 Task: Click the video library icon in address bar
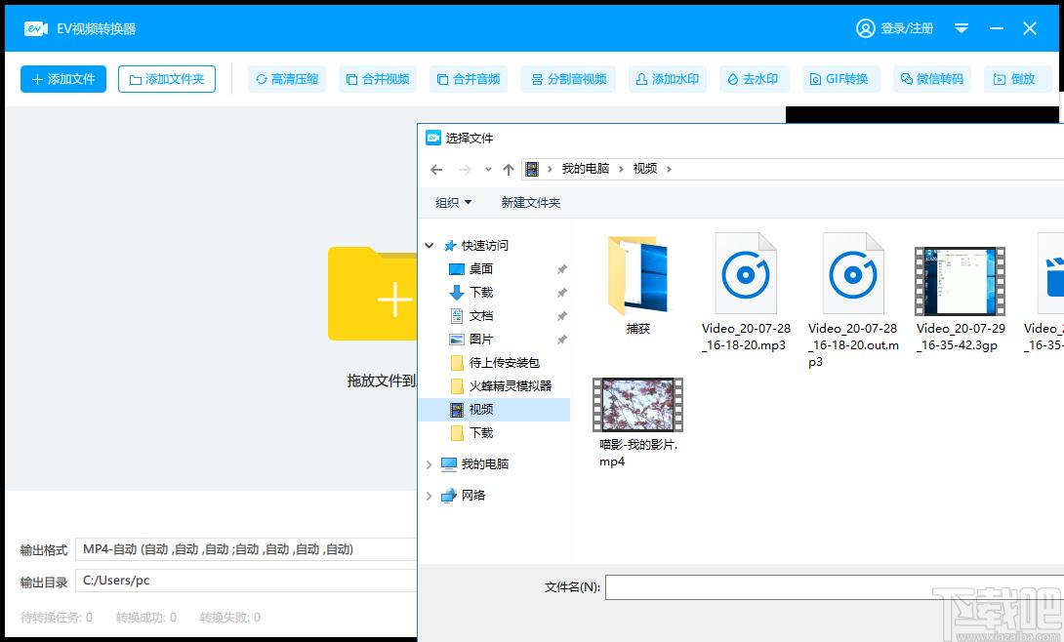pyautogui.click(x=532, y=169)
